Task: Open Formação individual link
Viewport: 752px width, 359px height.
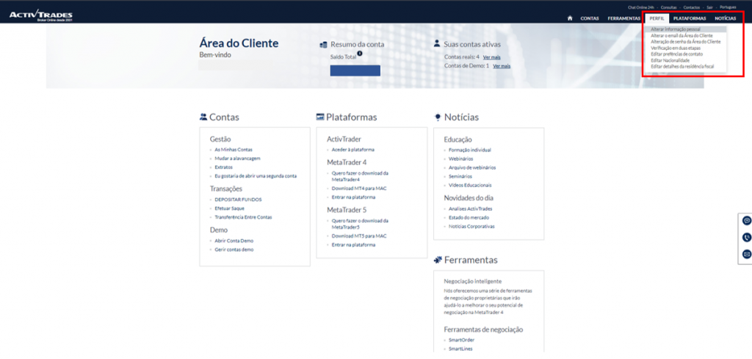Action: 469,150
